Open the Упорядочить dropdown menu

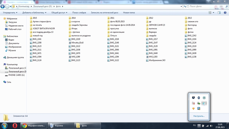pyautogui.click(x=10, y=13)
